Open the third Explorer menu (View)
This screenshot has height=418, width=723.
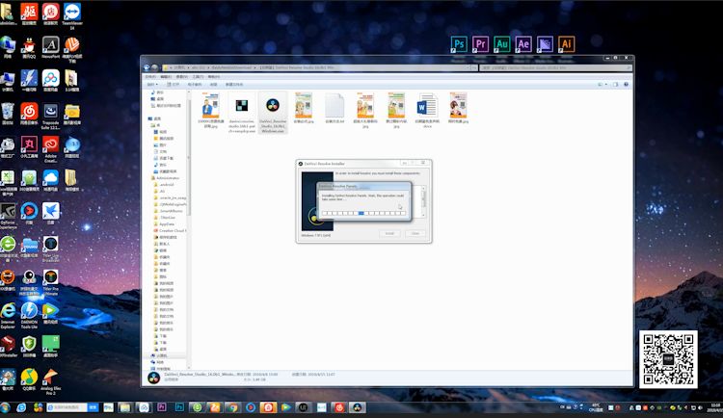click(181, 76)
